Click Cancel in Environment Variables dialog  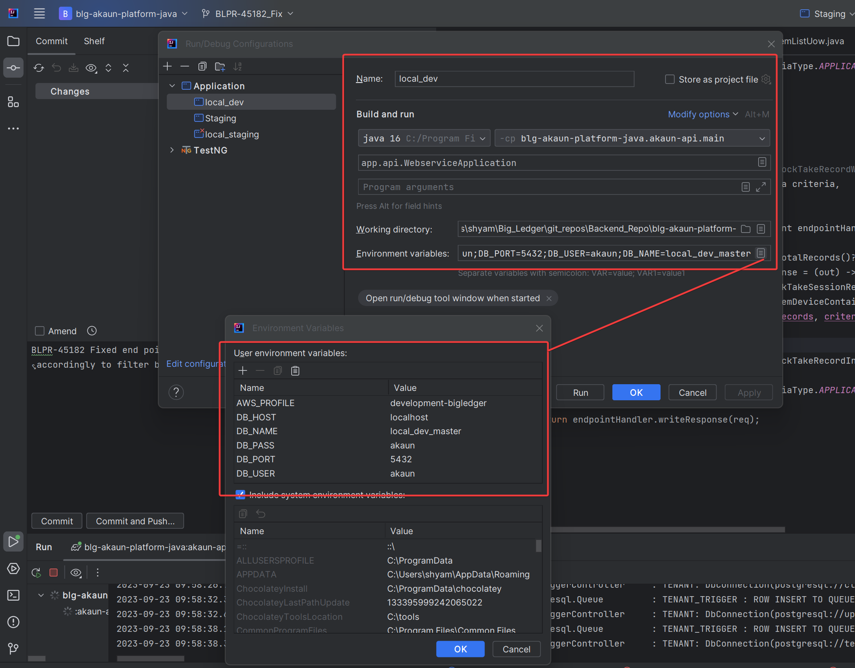coord(516,649)
